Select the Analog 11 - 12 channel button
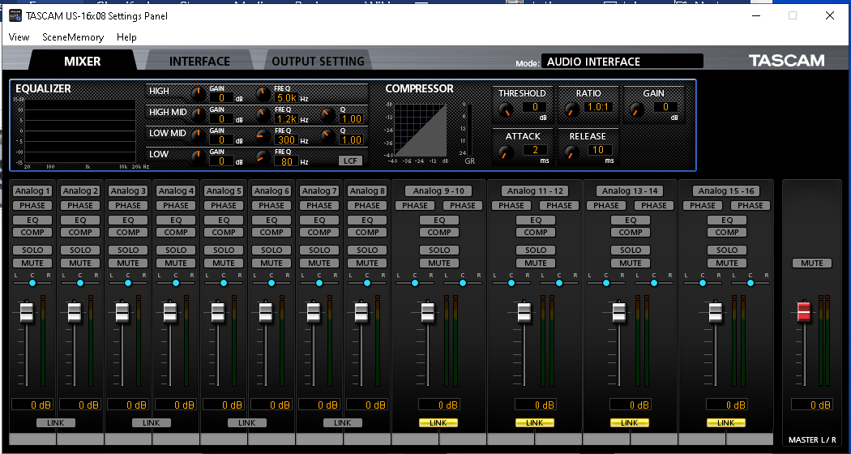 click(x=535, y=191)
